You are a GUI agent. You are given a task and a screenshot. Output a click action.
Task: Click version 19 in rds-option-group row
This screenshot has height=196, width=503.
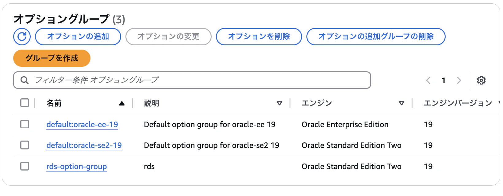click(x=428, y=167)
